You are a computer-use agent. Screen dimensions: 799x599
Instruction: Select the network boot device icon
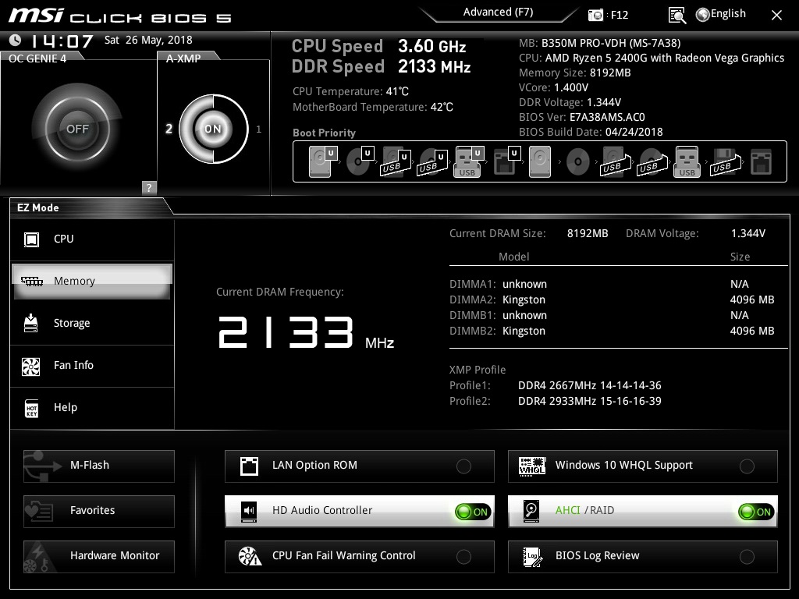(x=762, y=162)
